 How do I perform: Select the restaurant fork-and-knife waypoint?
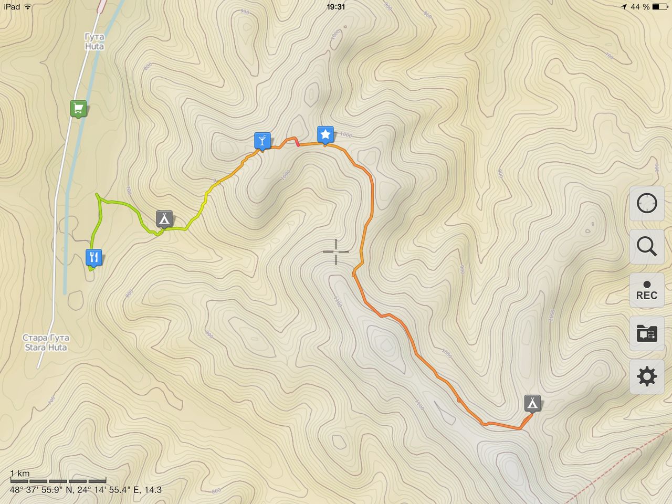pos(94,258)
